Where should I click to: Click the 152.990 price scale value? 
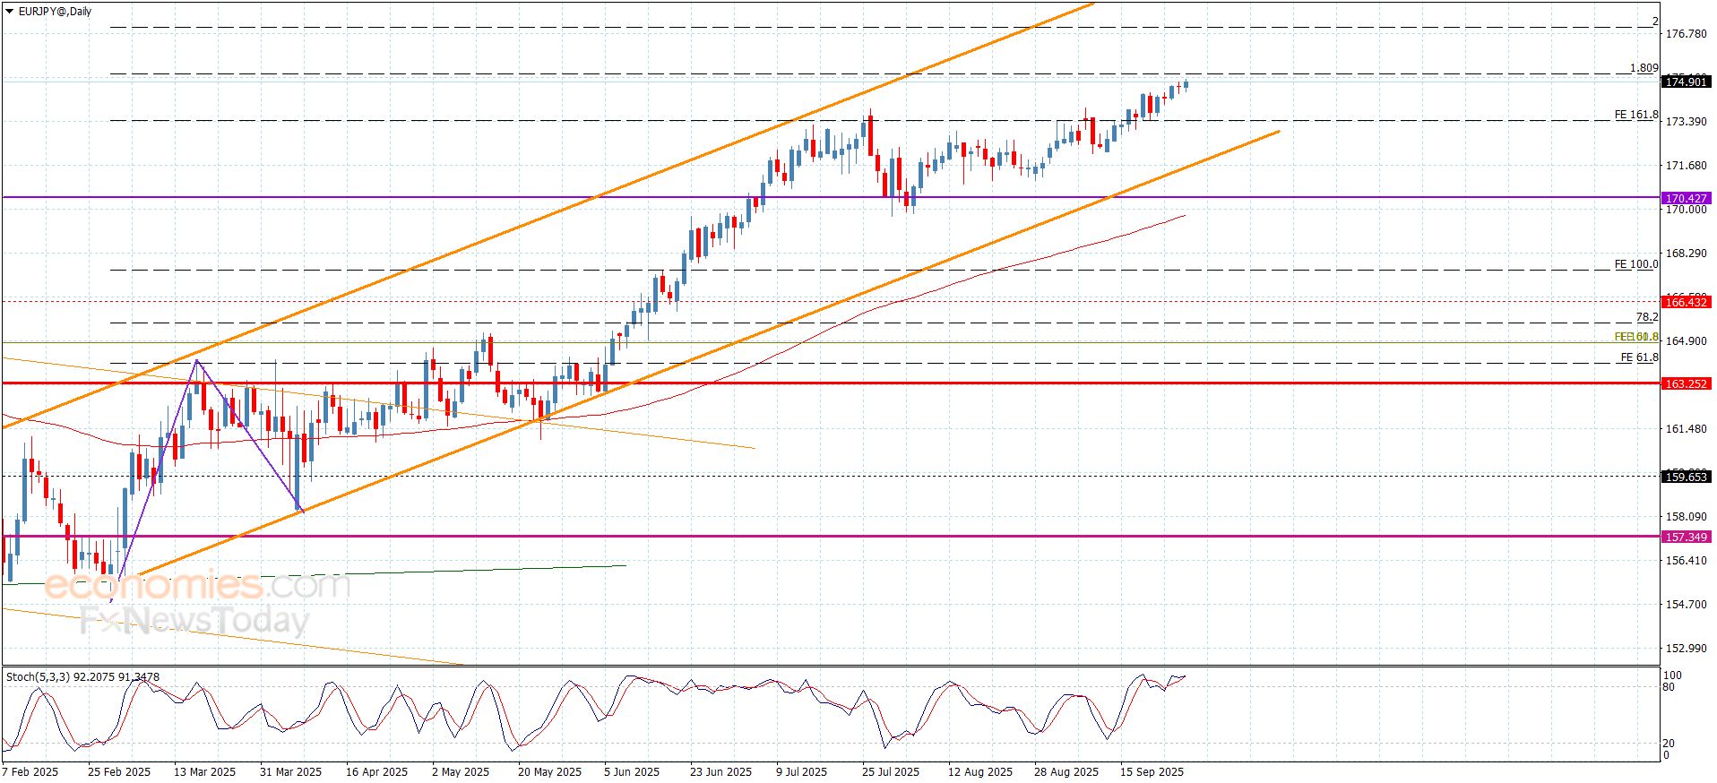click(1686, 649)
